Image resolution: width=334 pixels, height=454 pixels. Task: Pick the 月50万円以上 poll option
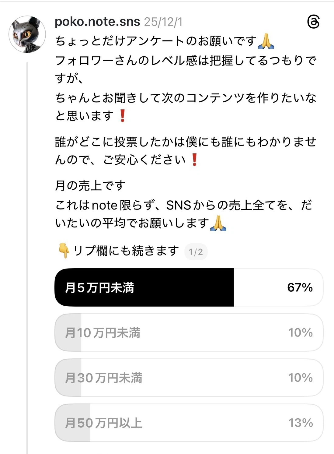click(189, 423)
